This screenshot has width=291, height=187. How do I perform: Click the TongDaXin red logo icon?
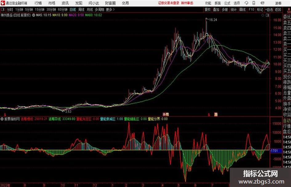point(3,3)
